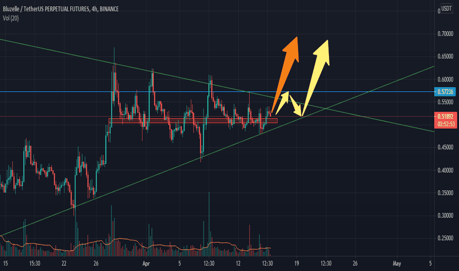This screenshot has width=459, height=271.
Task: Click the 0.65000 price axis value
Action: point(445,56)
